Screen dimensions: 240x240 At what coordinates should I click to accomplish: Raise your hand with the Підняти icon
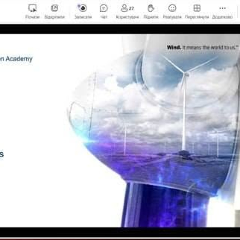point(151,8)
